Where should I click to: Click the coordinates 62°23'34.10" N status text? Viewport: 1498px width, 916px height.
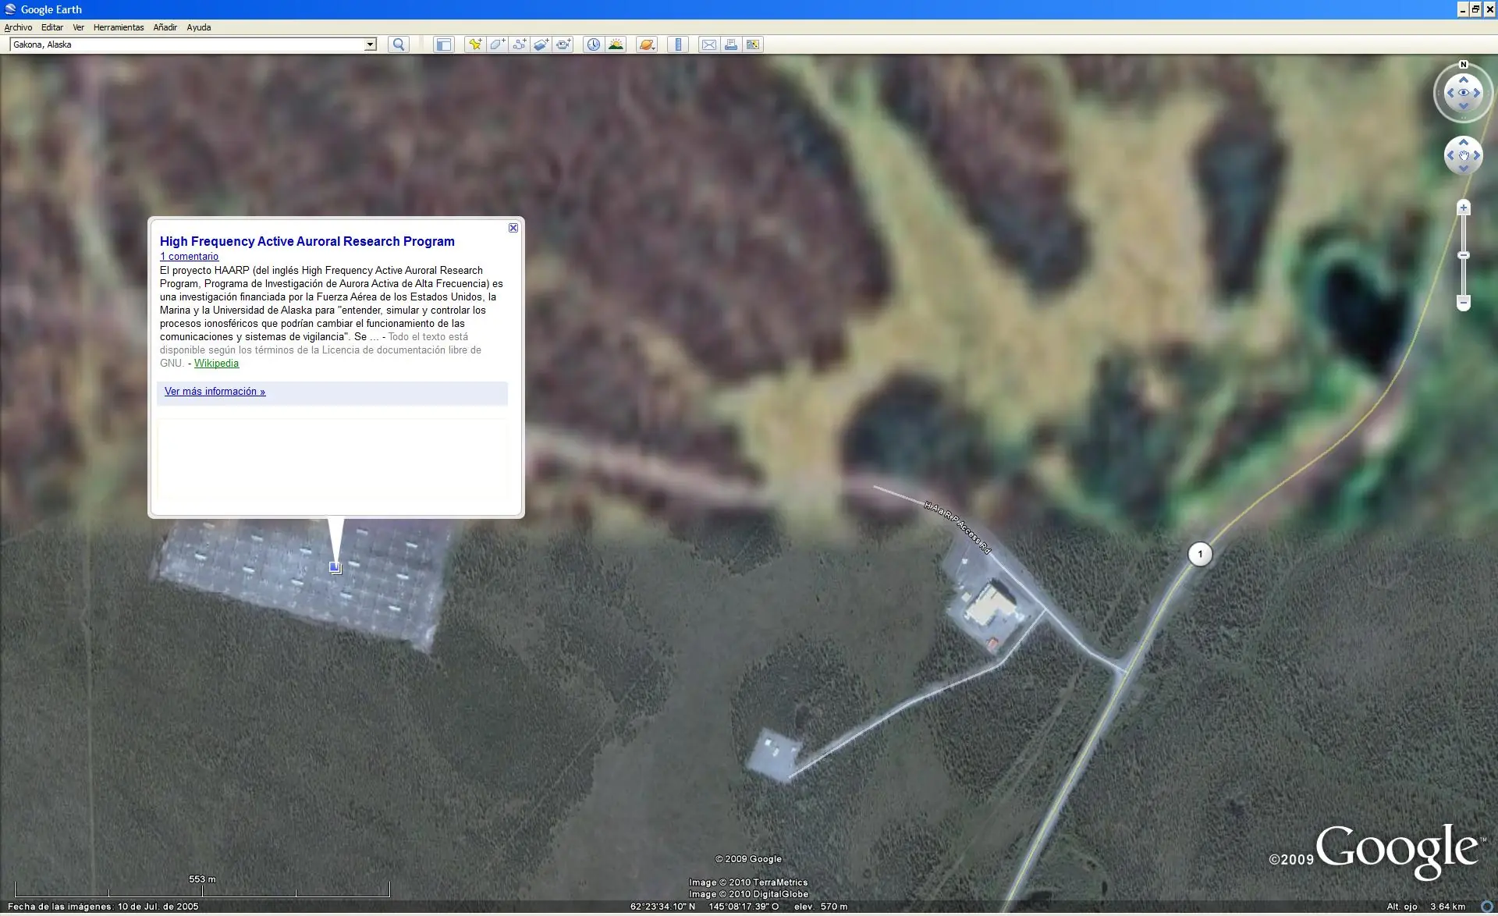[662, 907]
